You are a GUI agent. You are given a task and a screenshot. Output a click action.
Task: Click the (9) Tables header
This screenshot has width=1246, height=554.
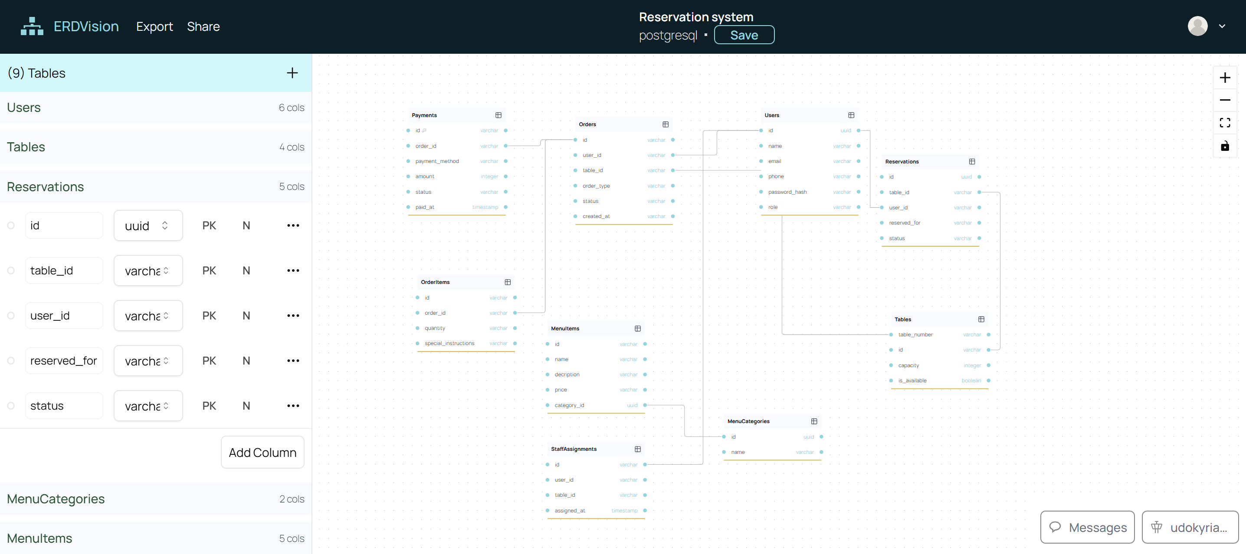pos(156,73)
